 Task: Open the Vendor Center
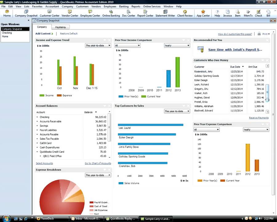click(70, 14)
